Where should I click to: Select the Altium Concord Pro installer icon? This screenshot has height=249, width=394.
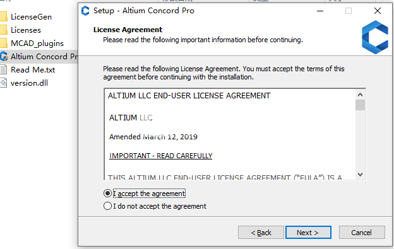pos(4,57)
